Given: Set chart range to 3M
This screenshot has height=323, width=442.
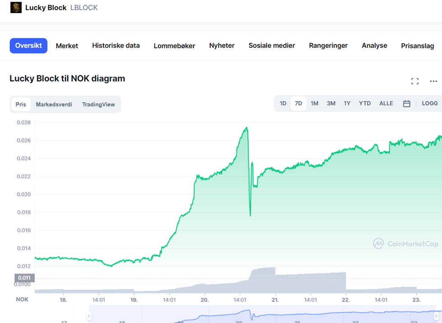Looking at the screenshot, I should [x=331, y=103].
